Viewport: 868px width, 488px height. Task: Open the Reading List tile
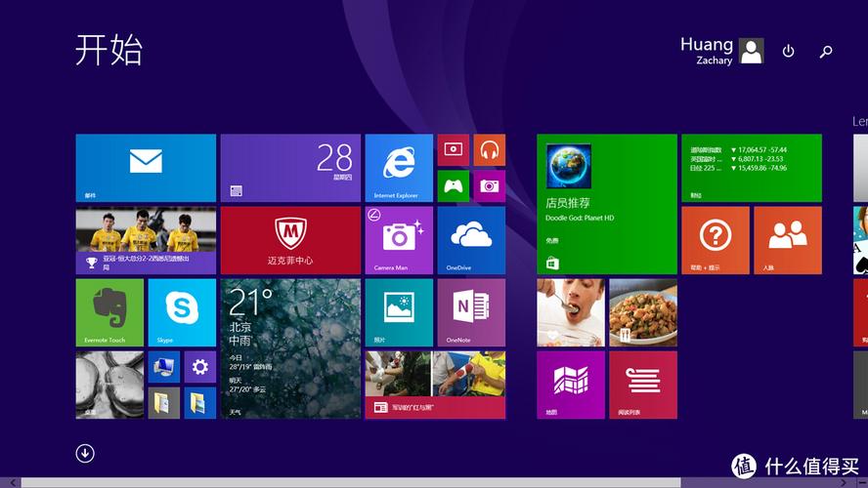[643, 386]
